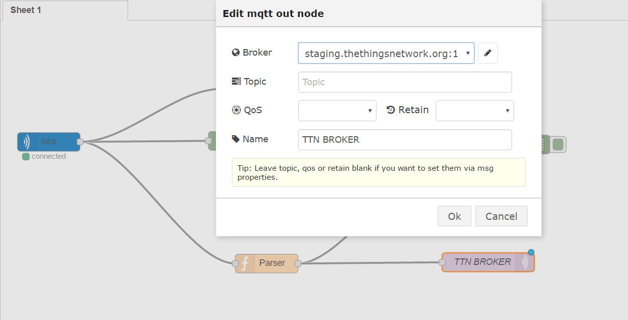Click the pencil icon to edit the broker
Viewport: 628px width, 320px height.
tap(487, 53)
